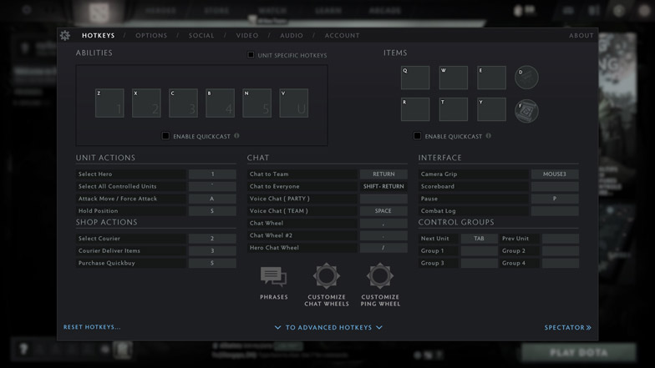Click the settings gear icon
Viewport: 655px width, 368px height.
click(65, 35)
